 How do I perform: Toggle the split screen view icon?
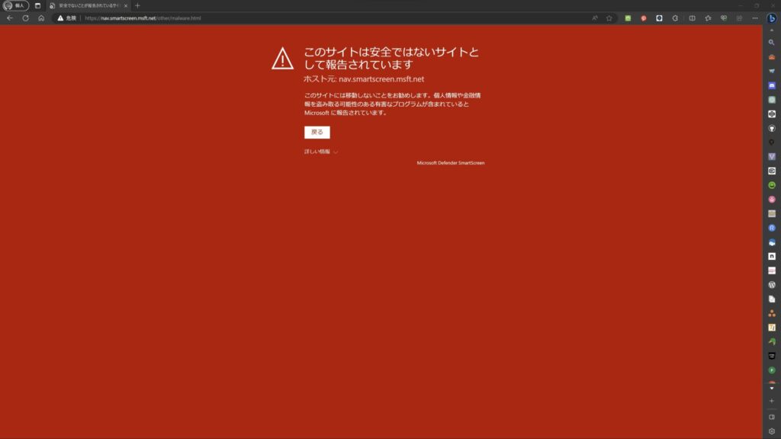(692, 18)
